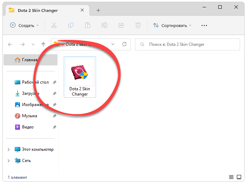The image size is (246, 183).
Task: Refresh the folder view
Action: [x=124, y=44]
